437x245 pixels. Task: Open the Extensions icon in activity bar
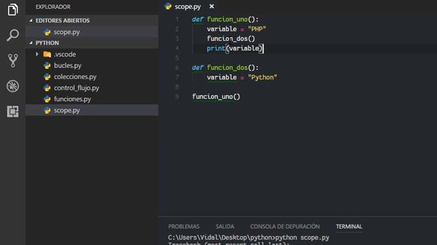coord(12,112)
